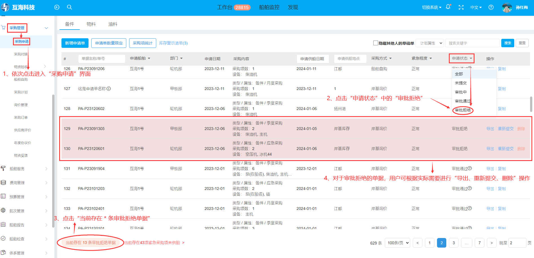Open 计划属性 select box
534x258 pixels.
[430, 43]
